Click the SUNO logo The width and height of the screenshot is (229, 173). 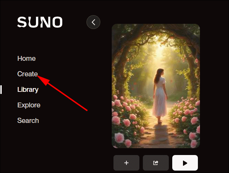40,22
